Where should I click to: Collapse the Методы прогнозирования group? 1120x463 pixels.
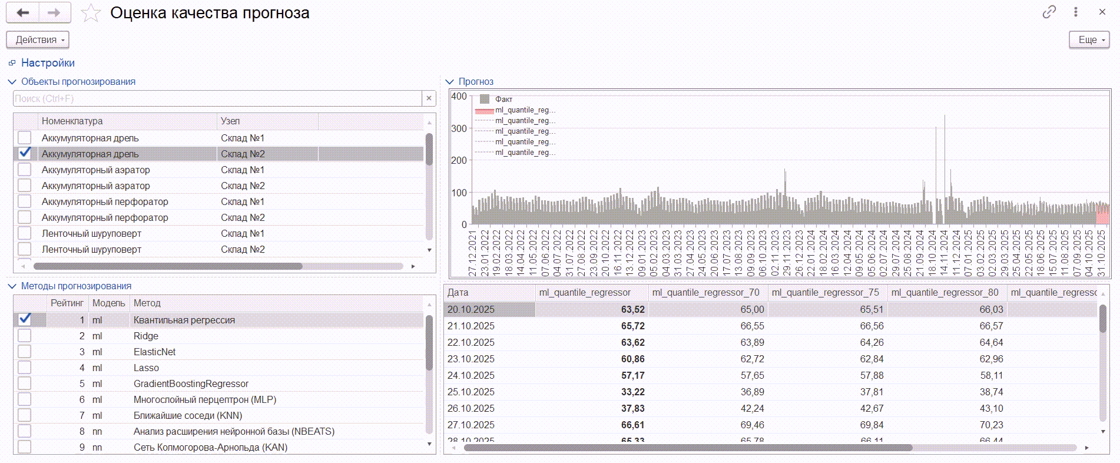click(x=12, y=286)
